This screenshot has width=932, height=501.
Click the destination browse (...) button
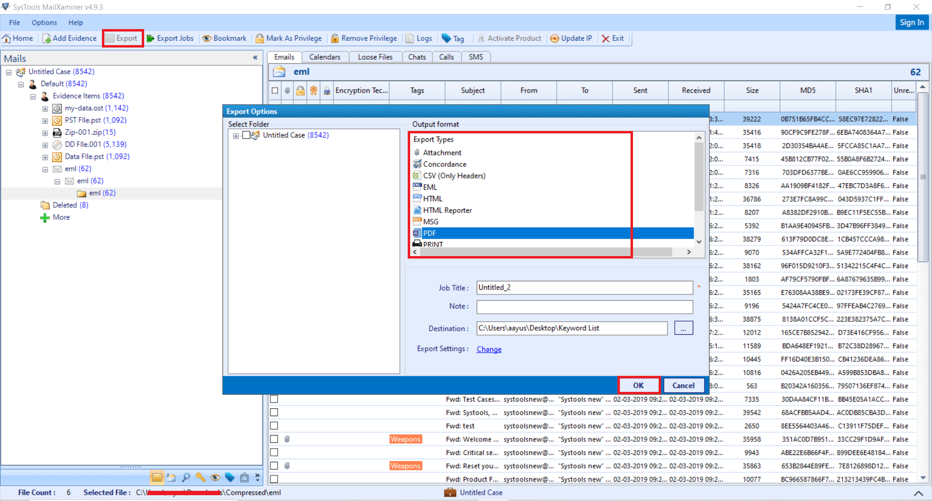pyautogui.click(x=683, y=328)
